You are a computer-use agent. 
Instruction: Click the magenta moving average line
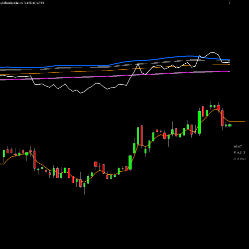coord(115,76)
